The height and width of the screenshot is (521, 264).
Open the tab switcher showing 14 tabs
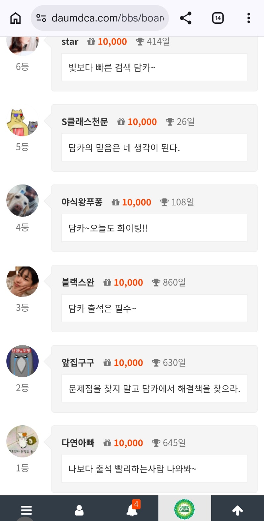[218, 18]
